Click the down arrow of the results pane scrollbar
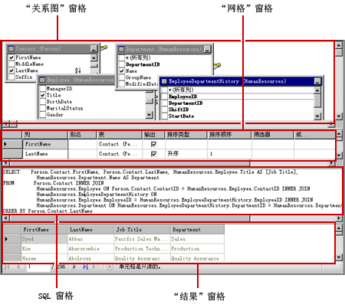This screenshot has width=345, height=308. click(x=339, y=257)
